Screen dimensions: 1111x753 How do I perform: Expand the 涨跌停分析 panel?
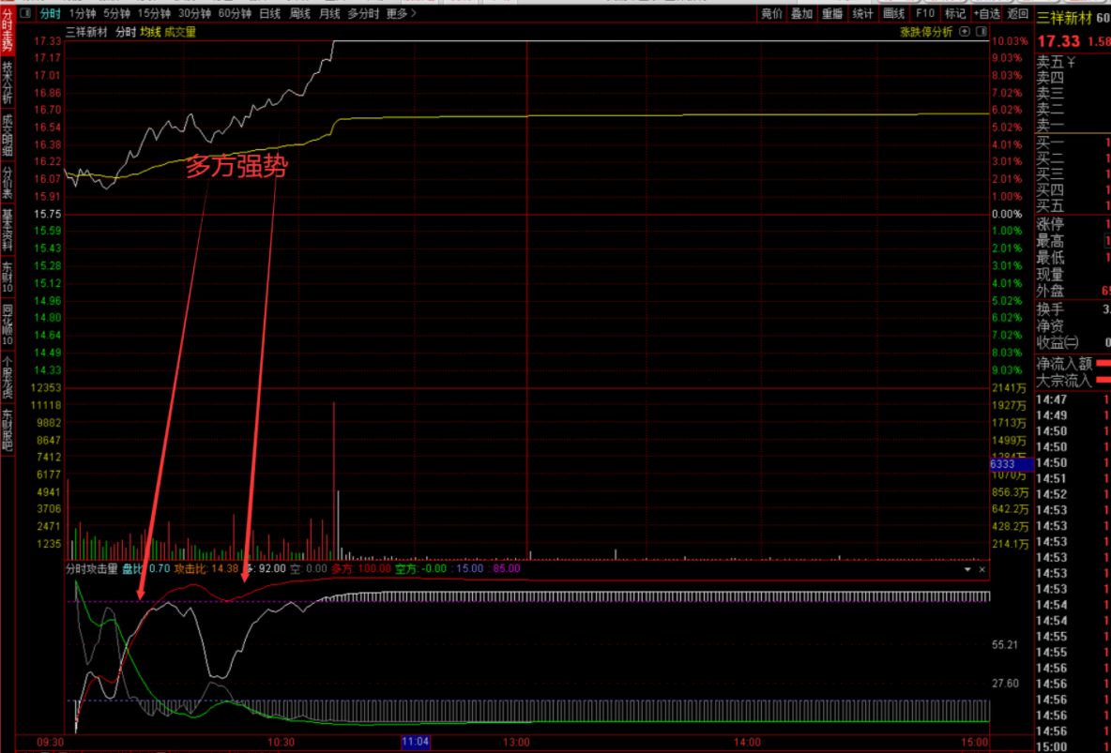[x=925, y=32]
